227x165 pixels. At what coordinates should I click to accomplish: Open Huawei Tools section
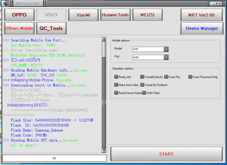tap(115, 15)
